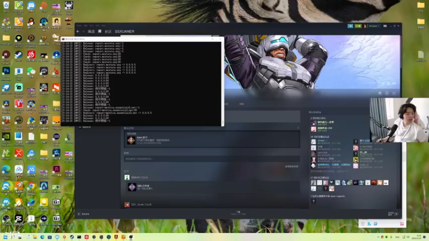429x241 pixels.
Task: Enter Steam Big Picture mode icon
Action: click(x=385, y=26)
